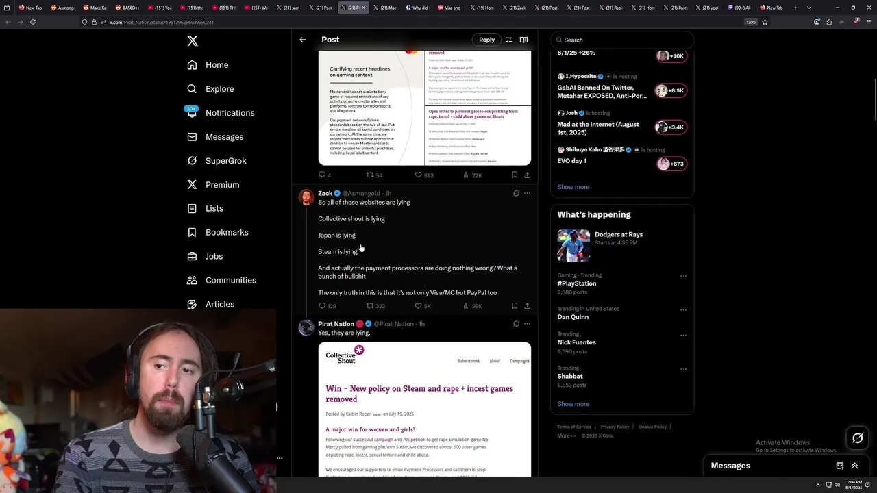Image resolution: width=877 pixels, height=493 pixels.
Task: Open Explore in the left navigation
Action: [210, 89]
